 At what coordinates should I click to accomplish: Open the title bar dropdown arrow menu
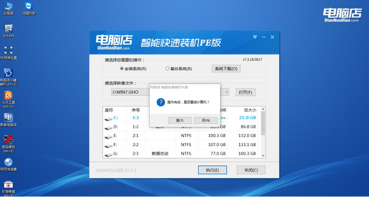click(255, 37)
